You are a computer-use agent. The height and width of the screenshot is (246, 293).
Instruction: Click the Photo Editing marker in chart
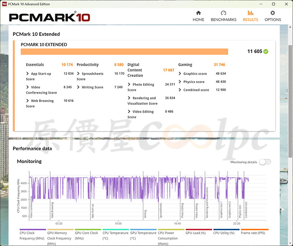[x=182, y=211]
